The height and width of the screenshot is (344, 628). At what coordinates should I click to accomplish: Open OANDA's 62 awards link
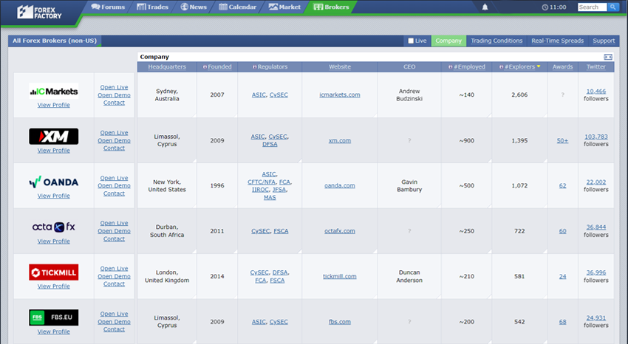pyautogui.click(x=563, y=185)
